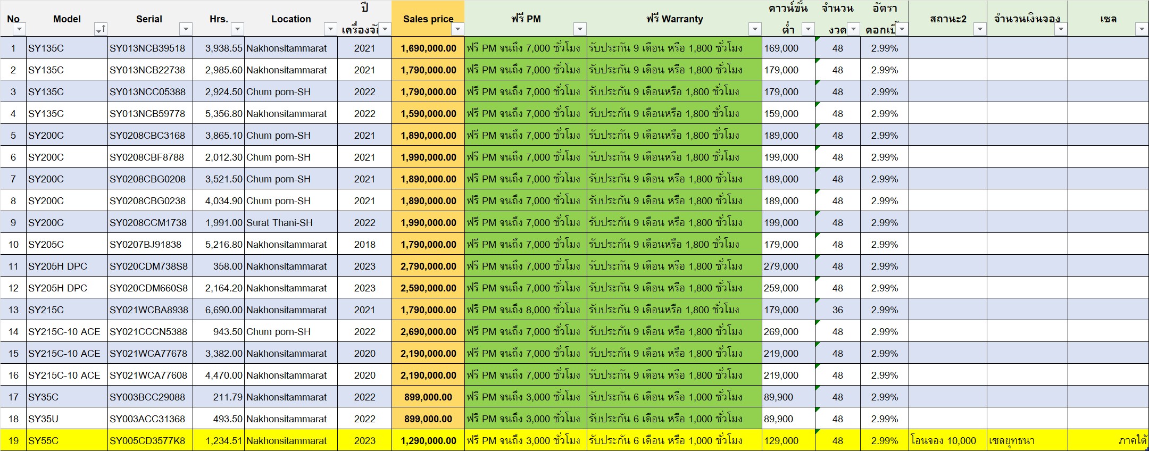Select sales price 1,590,000.00
The height and width of the screenshot is (451, 1149).
pyautogui.click(x=428, y=113)
